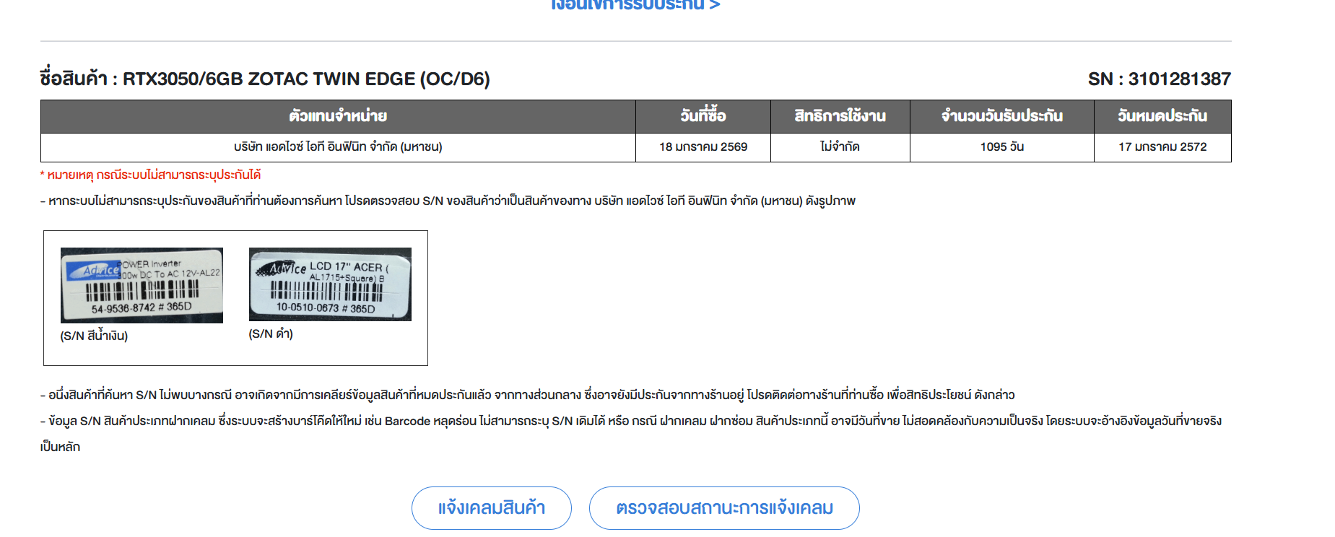Open the warranty conditions link at top
1335x537 pixels.
pyautogui.click(x=635, y=6)
